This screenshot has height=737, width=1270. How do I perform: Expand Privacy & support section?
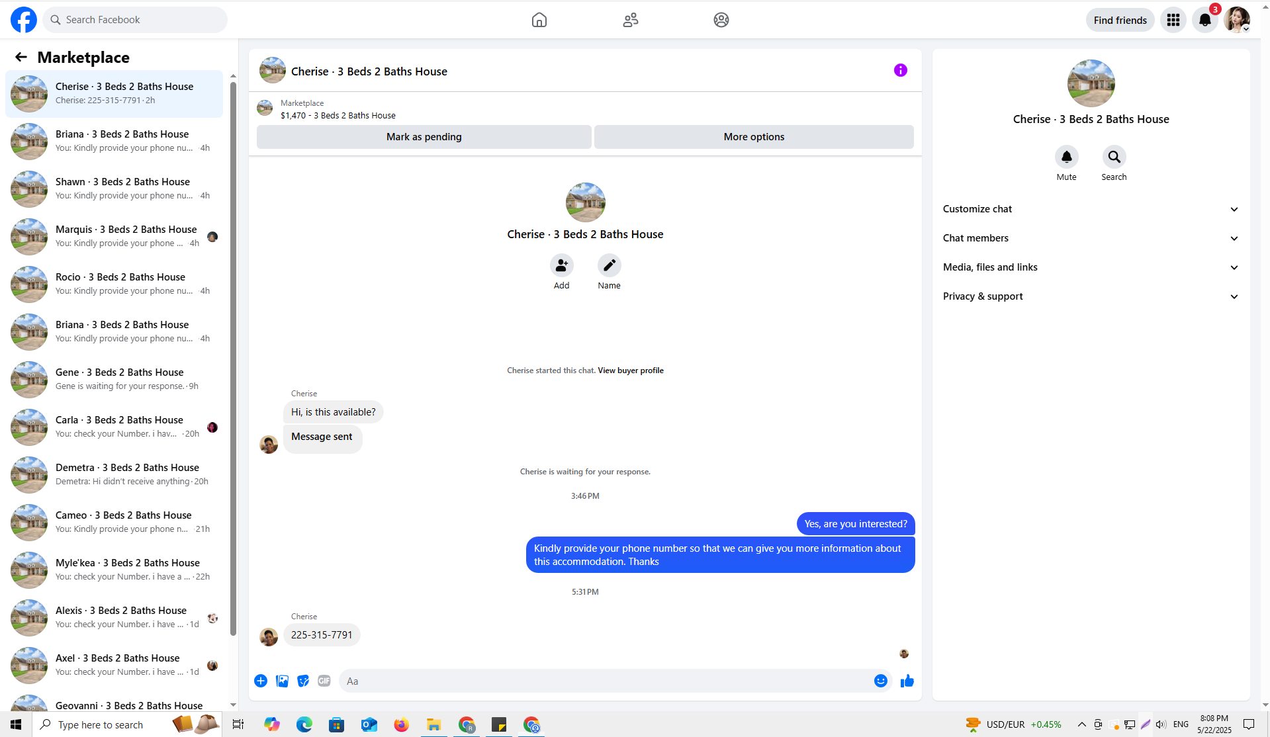(1091, 296)
